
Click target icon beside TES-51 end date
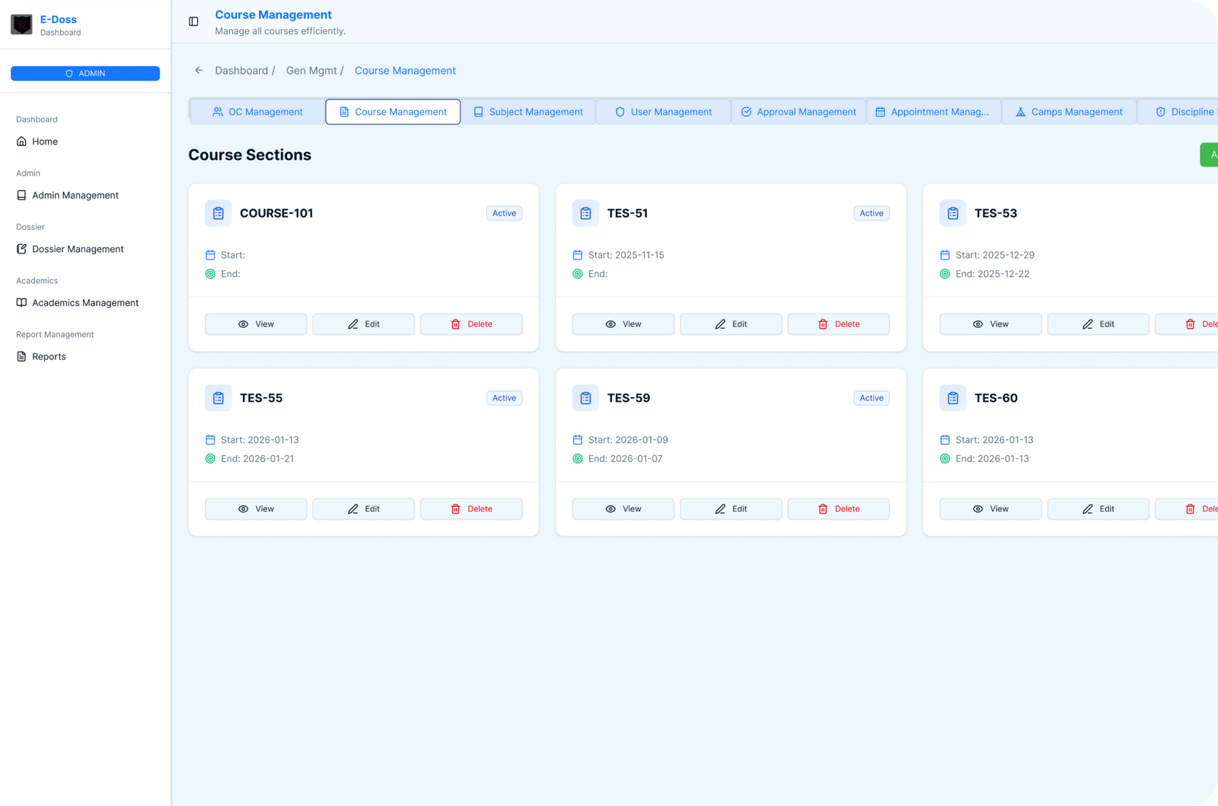point(578,274)
